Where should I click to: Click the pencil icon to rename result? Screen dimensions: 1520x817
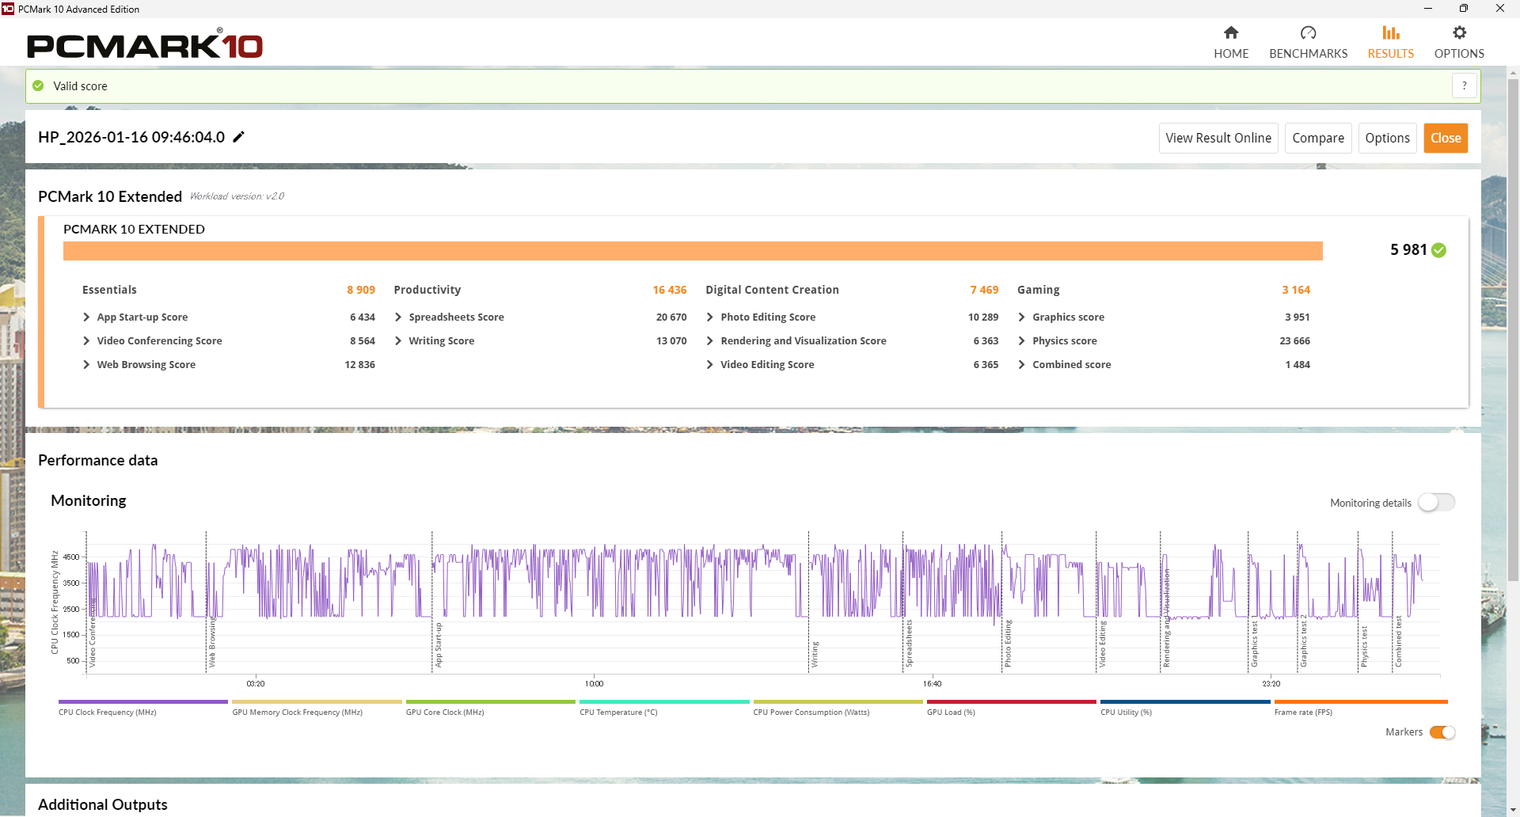coord(238,137)
